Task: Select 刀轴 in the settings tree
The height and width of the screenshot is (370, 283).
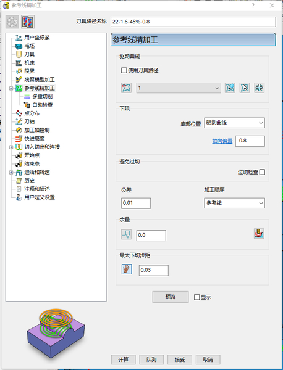Action: pyautogui.click(x=29, y=121)
